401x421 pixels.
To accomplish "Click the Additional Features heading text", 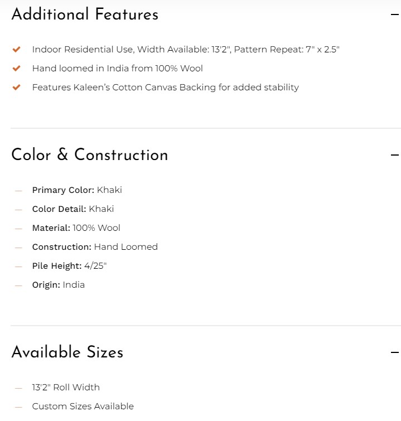I will coord(85,15).
